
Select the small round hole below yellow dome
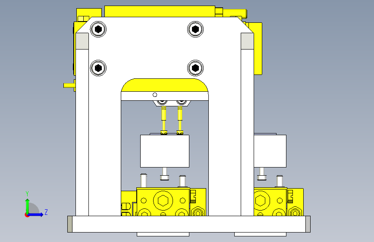[x=155, y=95]
